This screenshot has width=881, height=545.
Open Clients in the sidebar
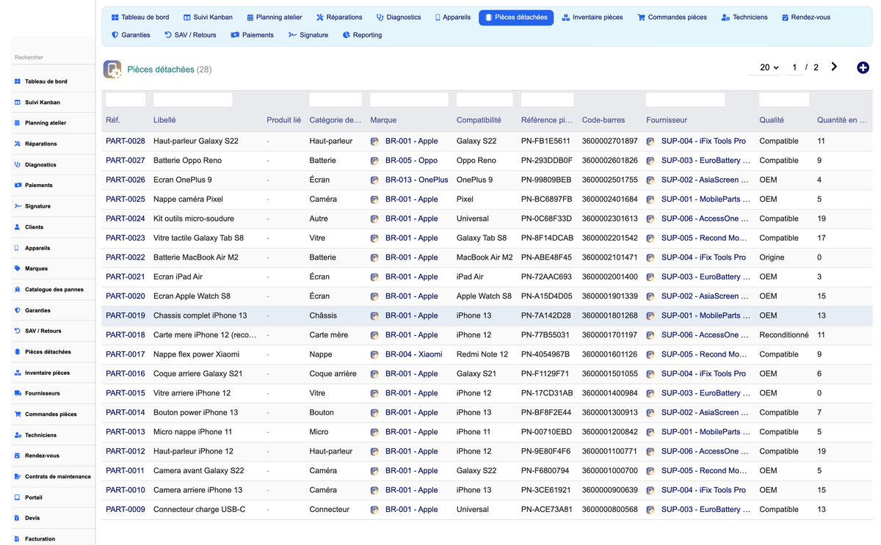click(53, 227)
